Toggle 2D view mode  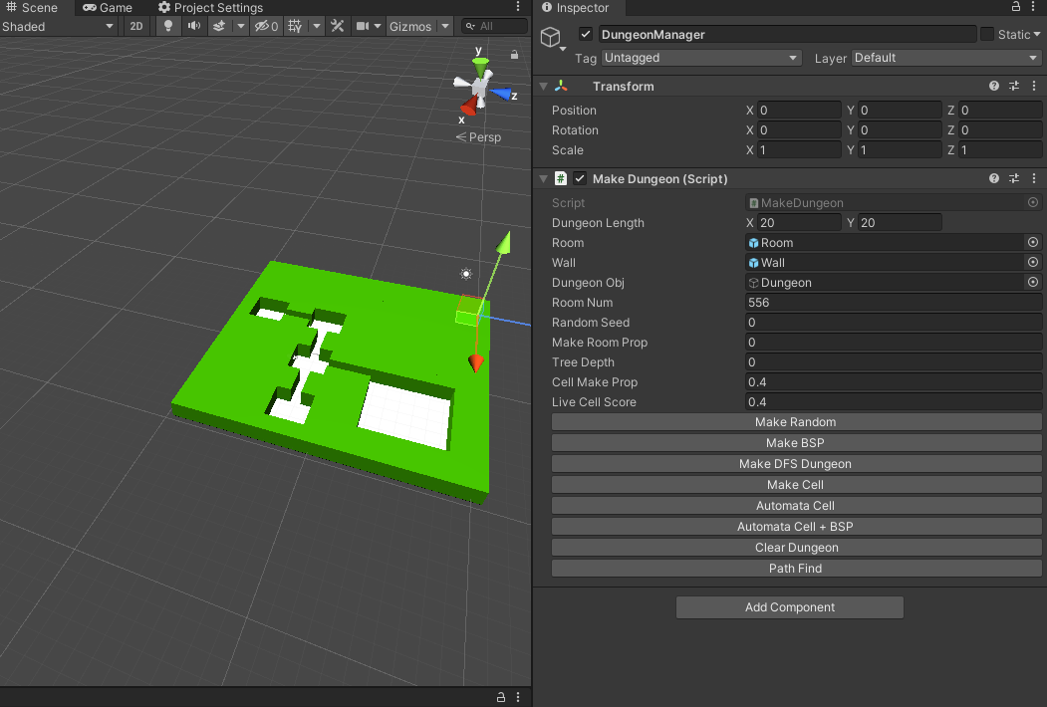tap(136, 26)
